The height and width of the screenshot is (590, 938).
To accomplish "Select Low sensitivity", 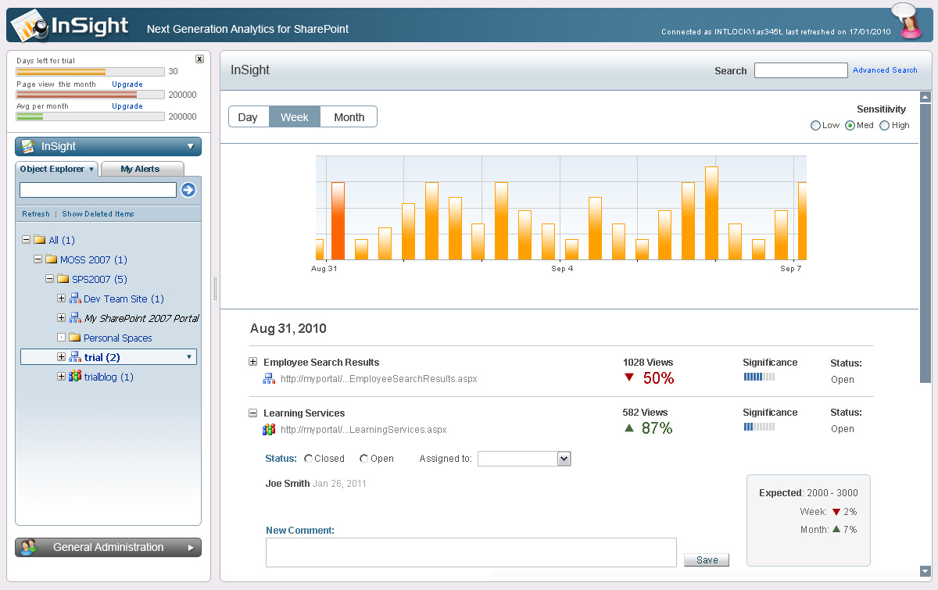I will (816, 125).
